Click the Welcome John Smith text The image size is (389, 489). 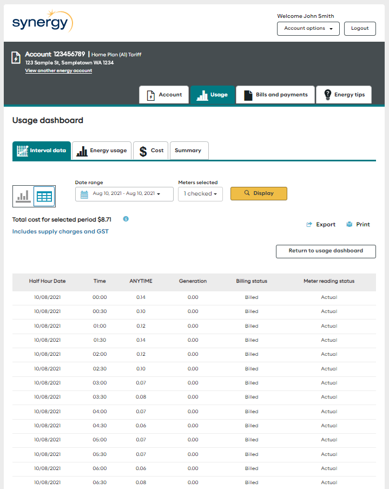click(x=306, y=16)
